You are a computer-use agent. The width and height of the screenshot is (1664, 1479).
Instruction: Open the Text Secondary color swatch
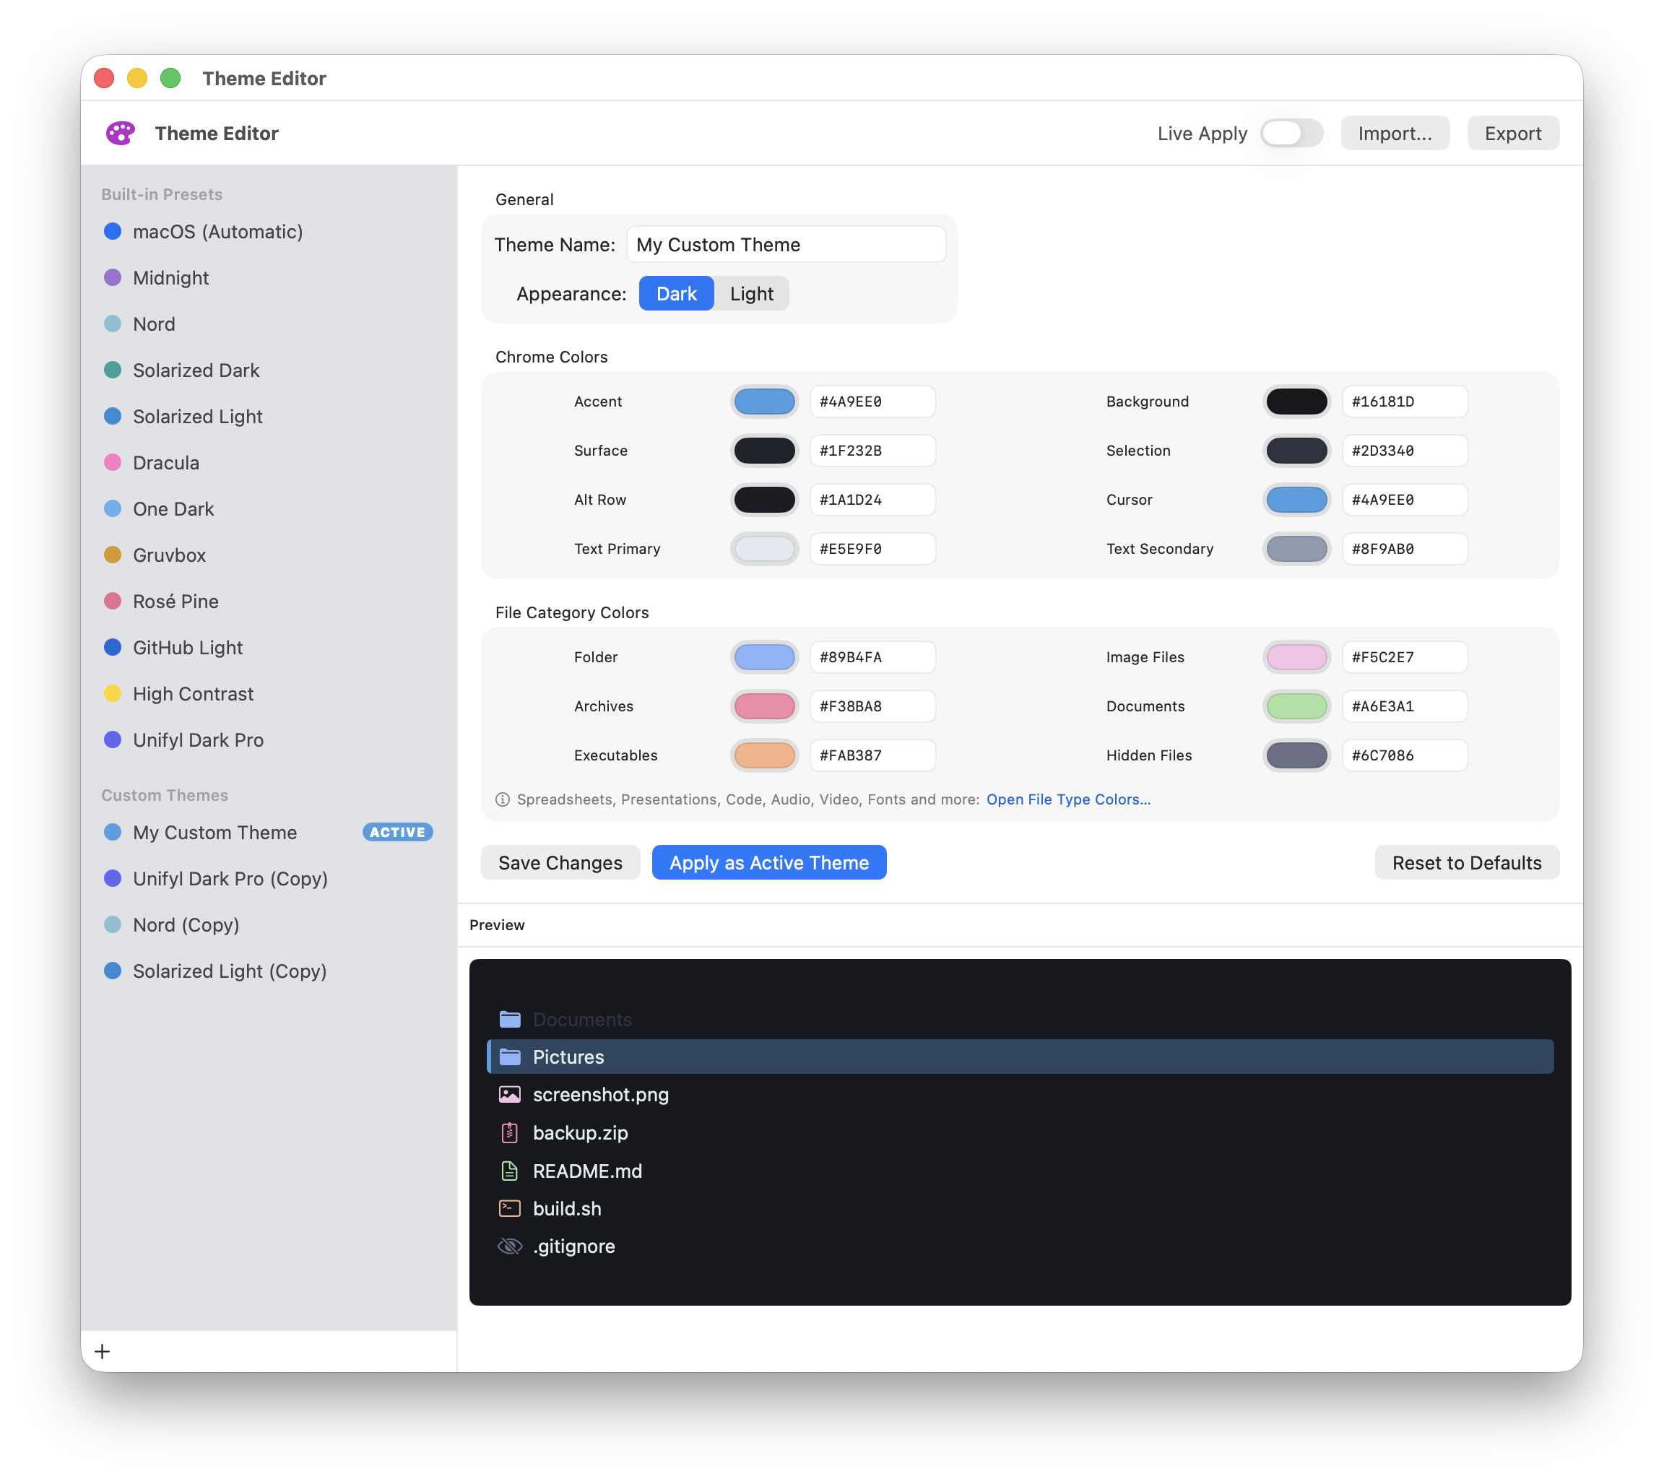pos(1296,549)
